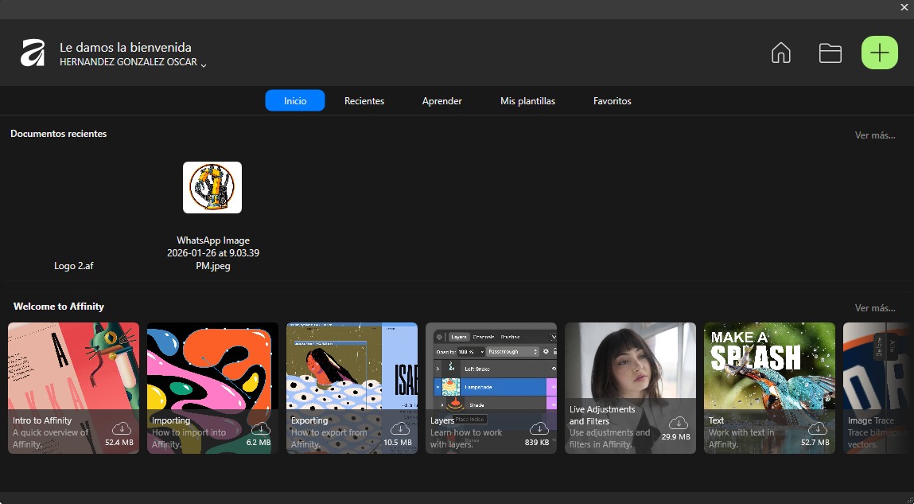This screenshot has height=504, width=914.
Task: Click the HERNANDEZ GONZALEZ OSCAR account name
Action: pos(128,62)
